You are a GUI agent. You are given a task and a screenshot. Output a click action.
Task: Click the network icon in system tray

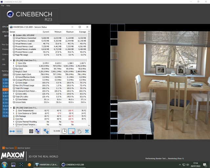(184, 165)
